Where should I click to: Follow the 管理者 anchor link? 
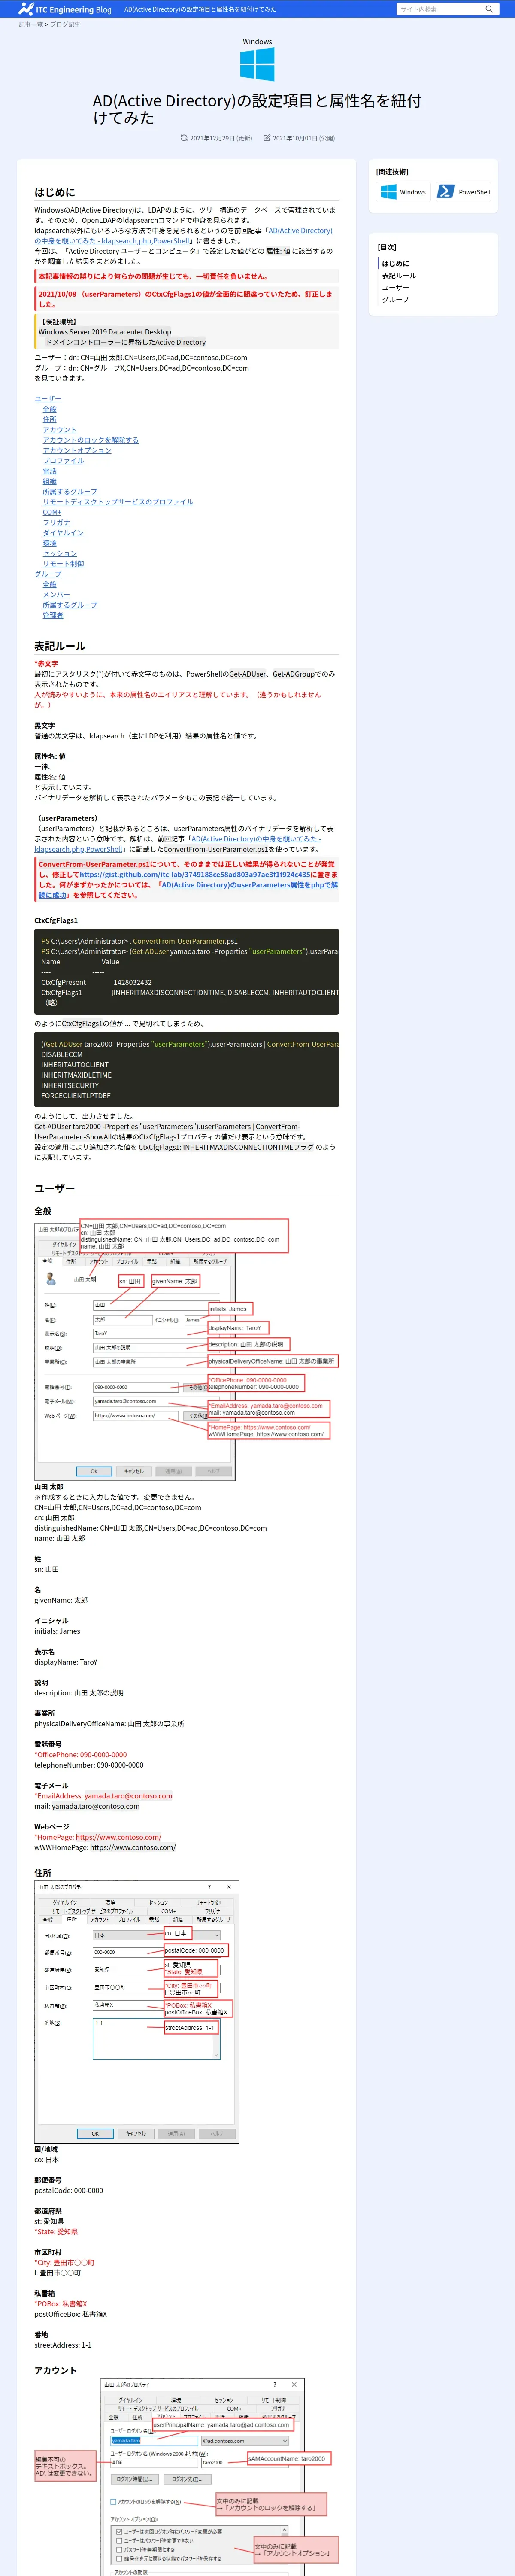pyautogui.click(x=53, y=615)
